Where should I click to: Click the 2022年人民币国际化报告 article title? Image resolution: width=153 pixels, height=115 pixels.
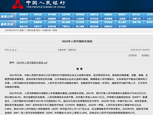[77, 41]
